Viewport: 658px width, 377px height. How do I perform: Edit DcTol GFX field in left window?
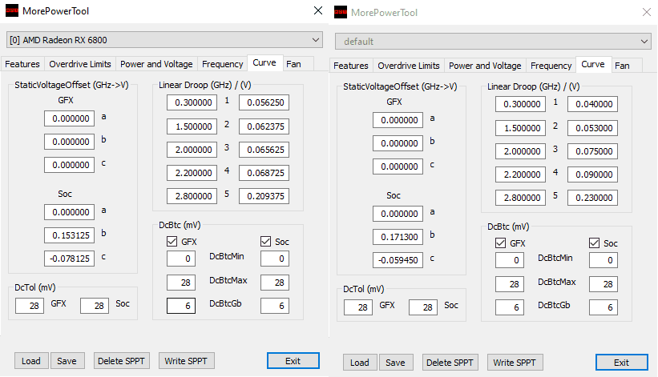pos(30,306)
